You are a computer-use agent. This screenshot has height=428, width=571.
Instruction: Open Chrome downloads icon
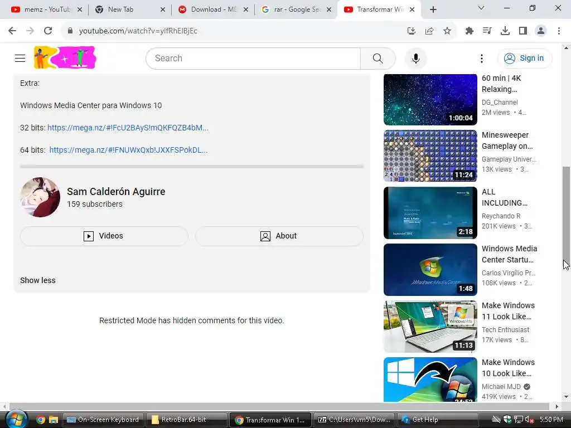[x=505, y=31]
